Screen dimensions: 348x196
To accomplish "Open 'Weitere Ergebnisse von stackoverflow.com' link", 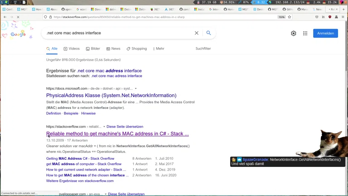I will (80, 181).
